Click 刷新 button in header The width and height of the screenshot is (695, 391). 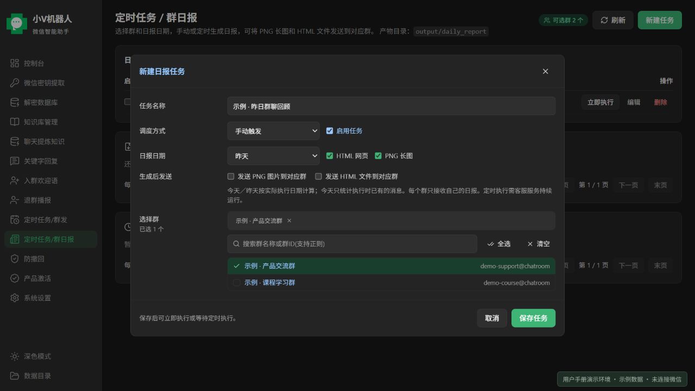(x=613, y=20)
